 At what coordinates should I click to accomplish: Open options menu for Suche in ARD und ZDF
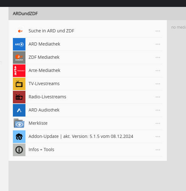tap(158, 31)
